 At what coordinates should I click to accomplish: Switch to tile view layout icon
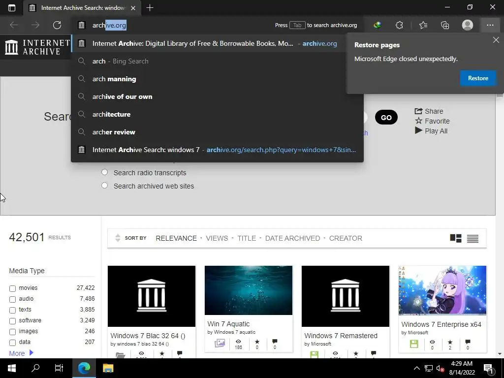pos(456,238)
